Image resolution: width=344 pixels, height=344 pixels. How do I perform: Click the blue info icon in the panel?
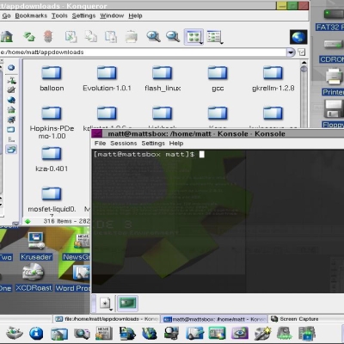[x=36, y=334]
